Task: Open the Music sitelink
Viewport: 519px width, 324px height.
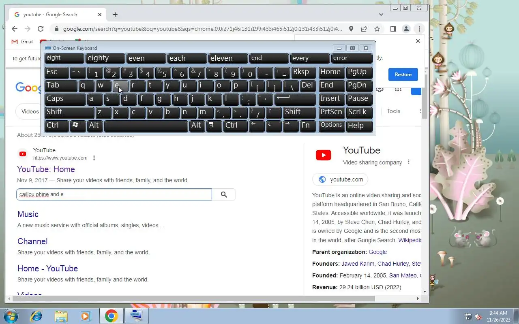Action: coord(28,214)
